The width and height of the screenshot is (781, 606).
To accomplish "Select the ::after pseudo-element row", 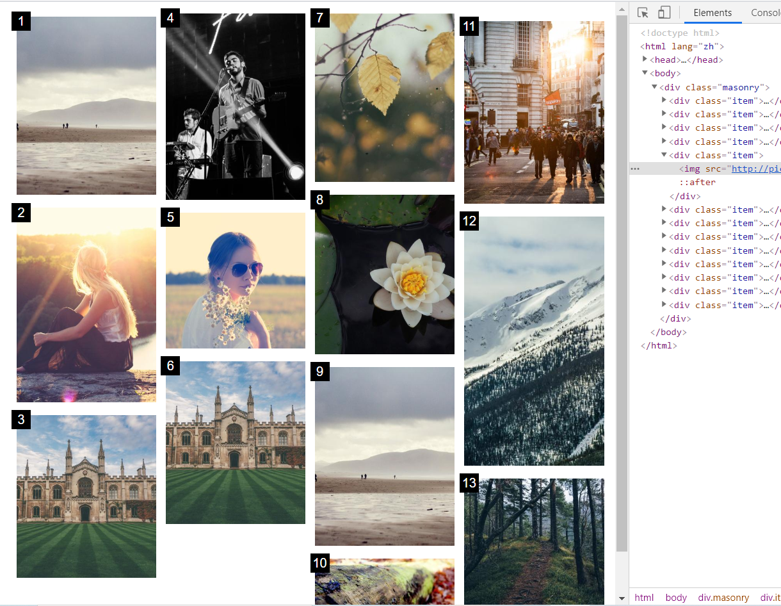I will click(x=698, y=183).
